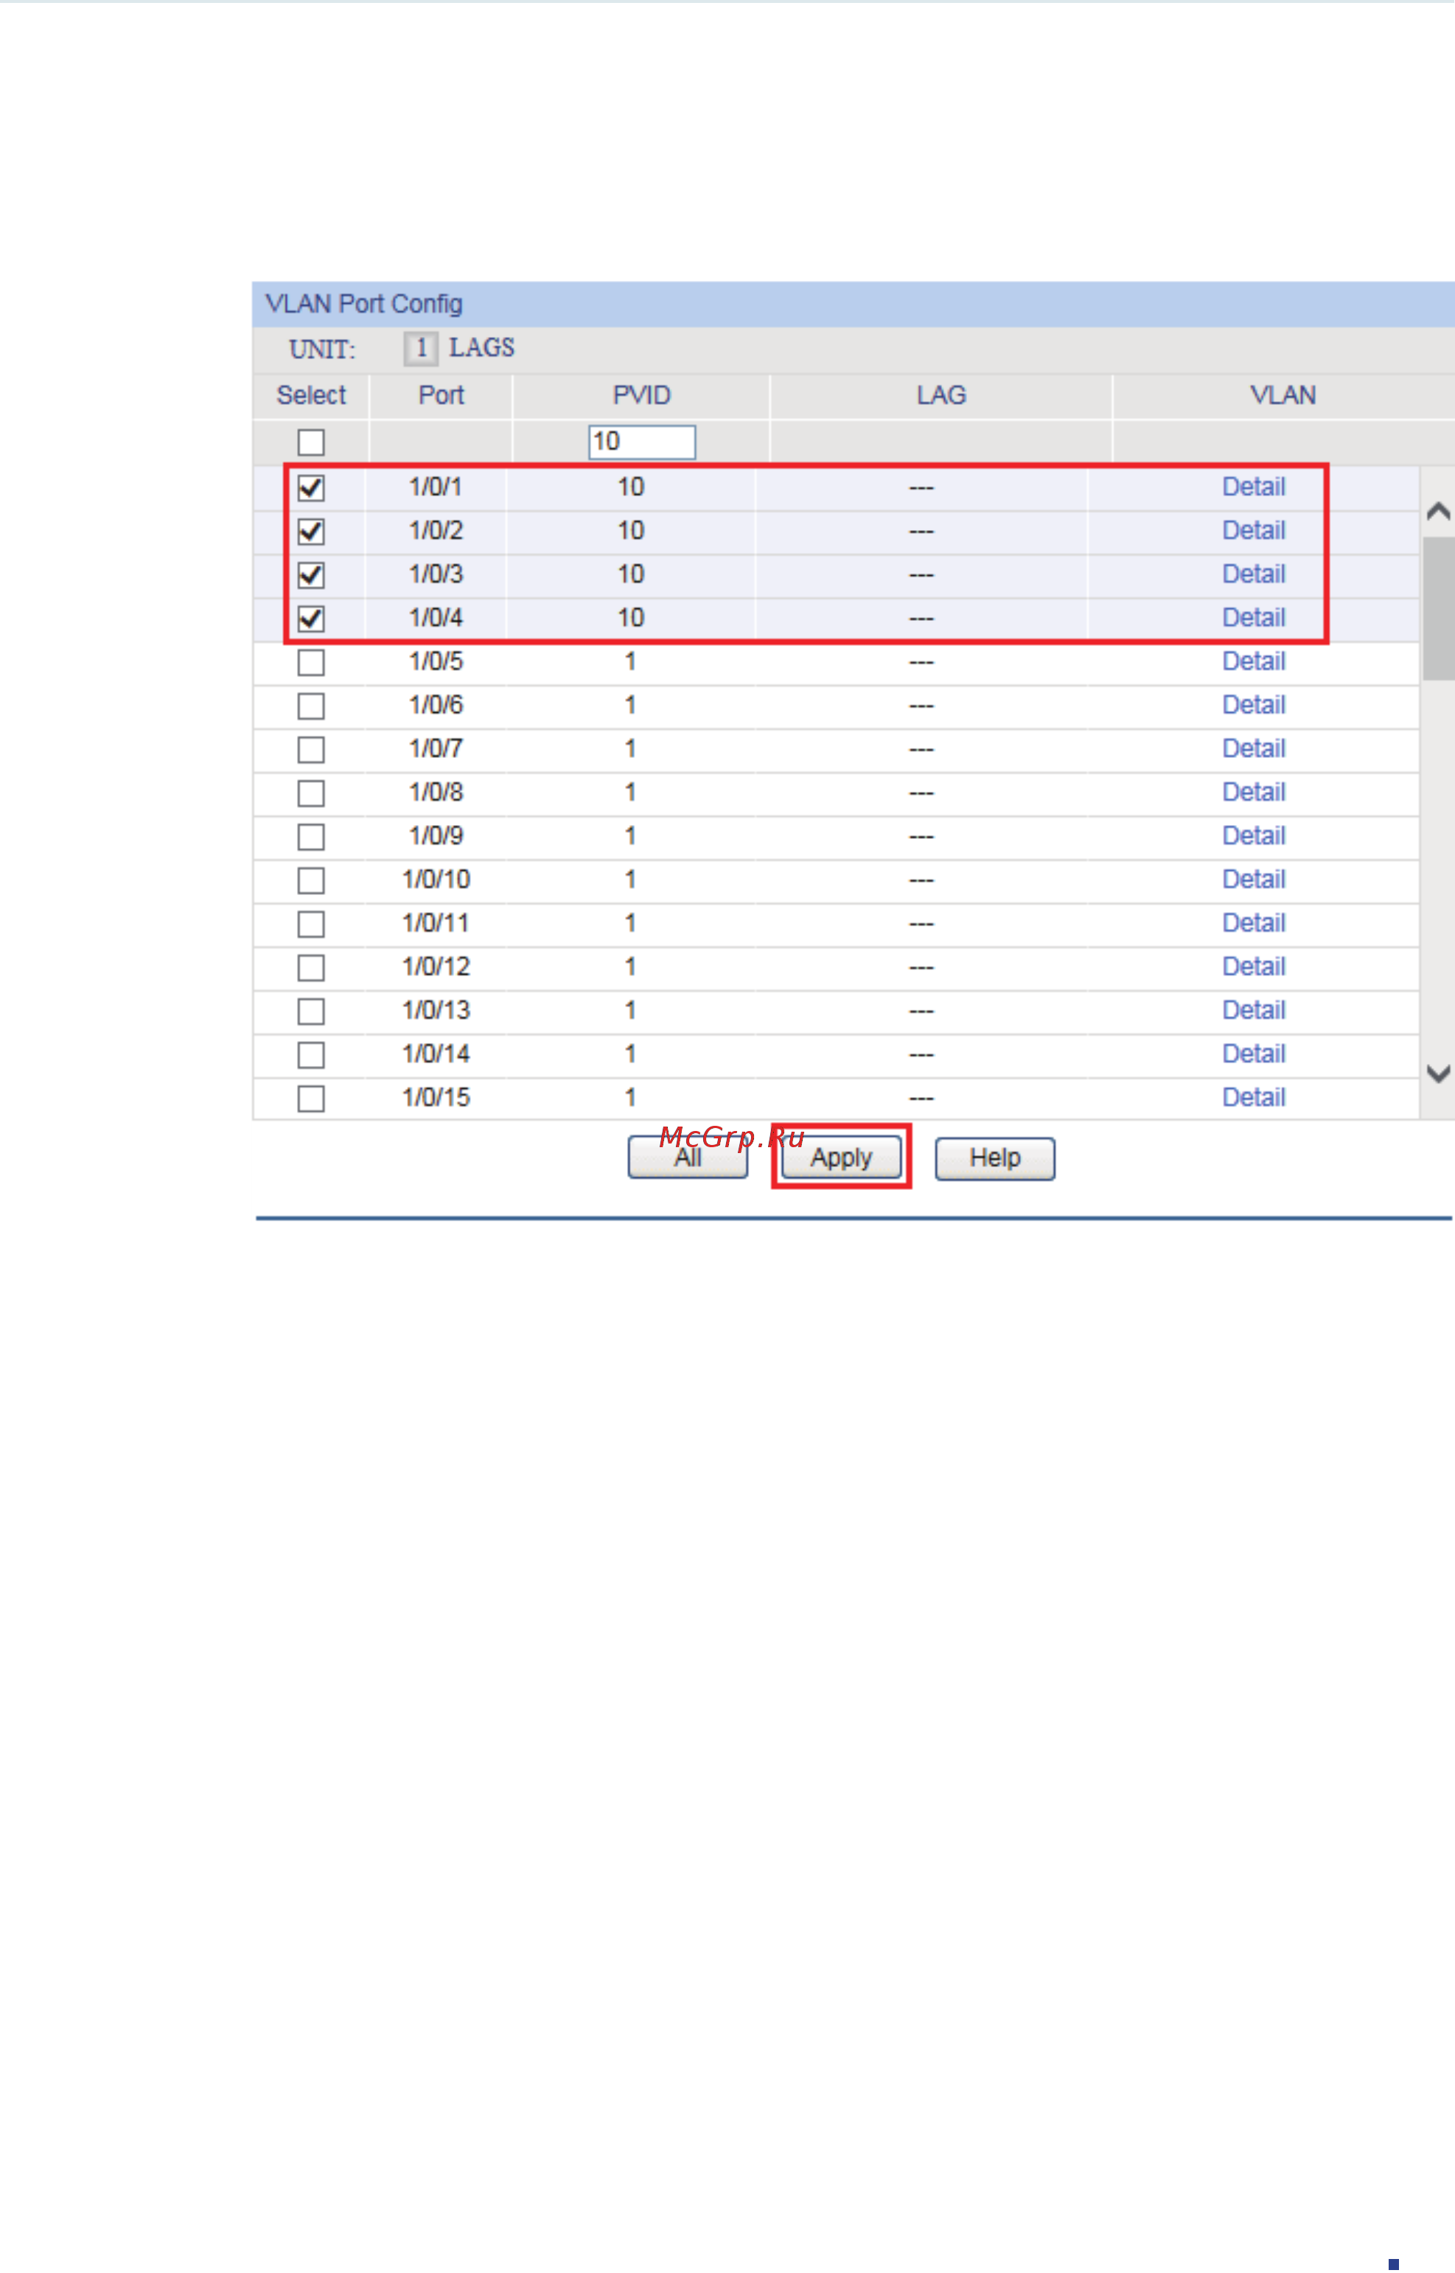Open Detail link for port 1/0/6
The height and width of the screenshot is (2273, 1455).
click(1253, 704)
